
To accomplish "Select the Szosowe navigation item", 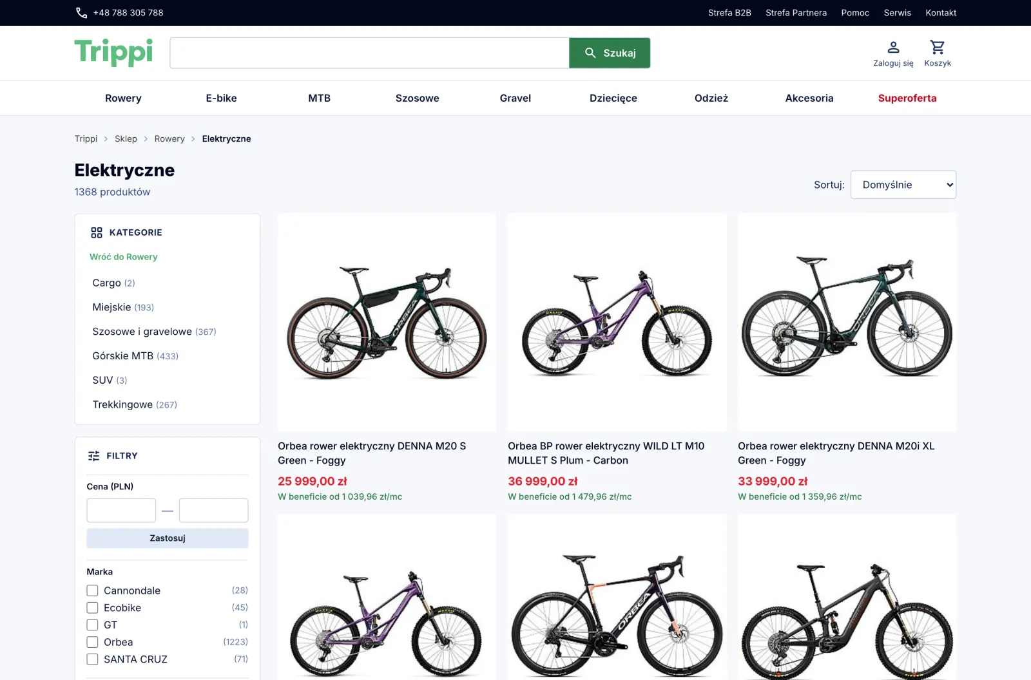I will [x=418, y=98].
